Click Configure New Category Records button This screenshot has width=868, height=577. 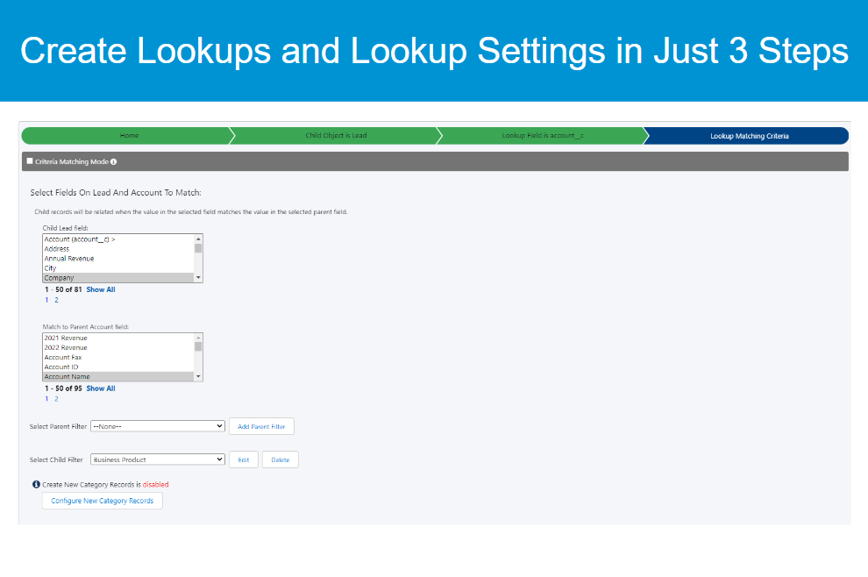[x=103, y=501]
